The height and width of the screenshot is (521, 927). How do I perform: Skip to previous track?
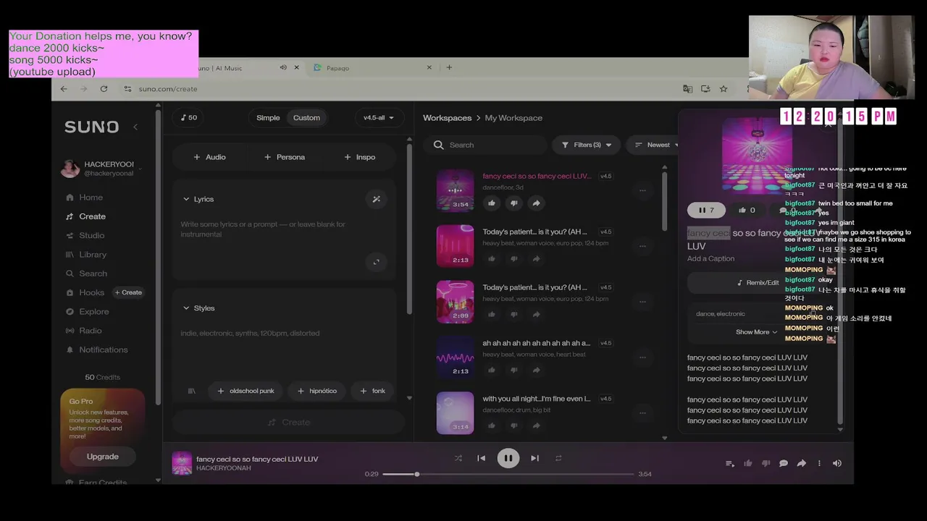(481, 458)
